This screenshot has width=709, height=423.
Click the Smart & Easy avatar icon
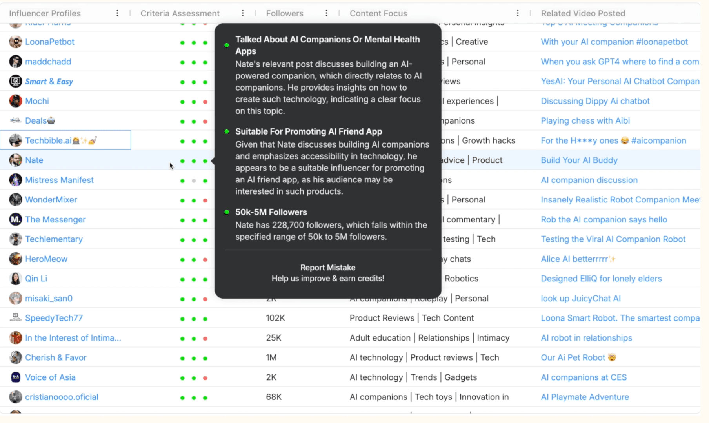pos(15,81)
